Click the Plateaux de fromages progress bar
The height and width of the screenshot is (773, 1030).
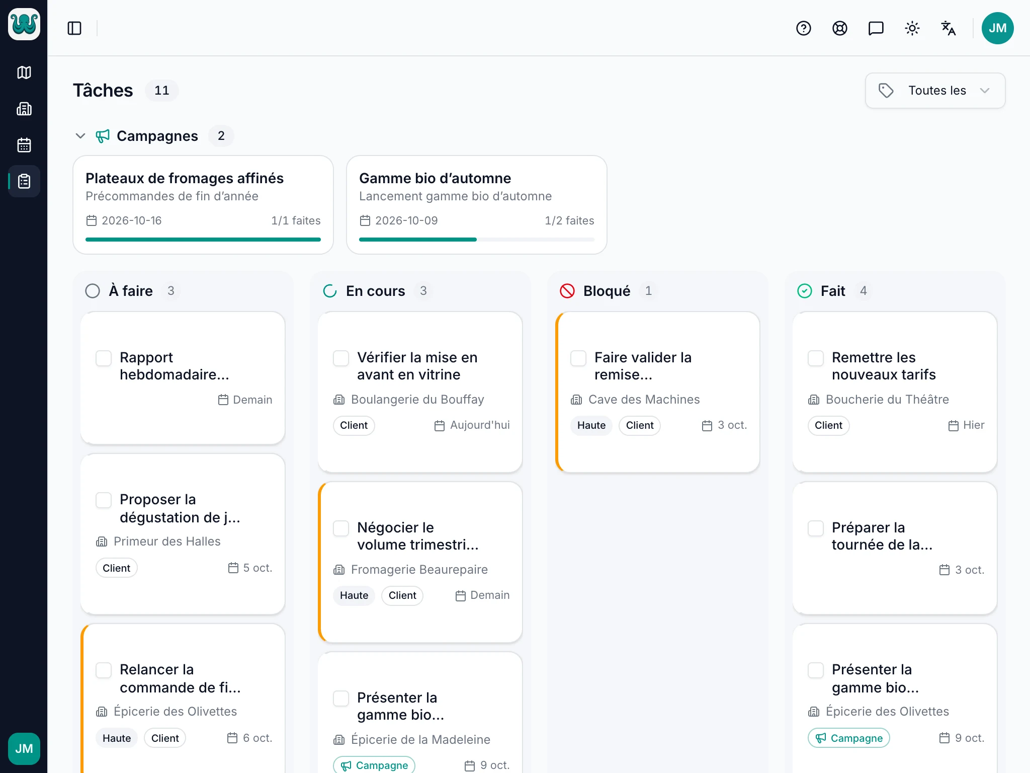pos(203,240)
